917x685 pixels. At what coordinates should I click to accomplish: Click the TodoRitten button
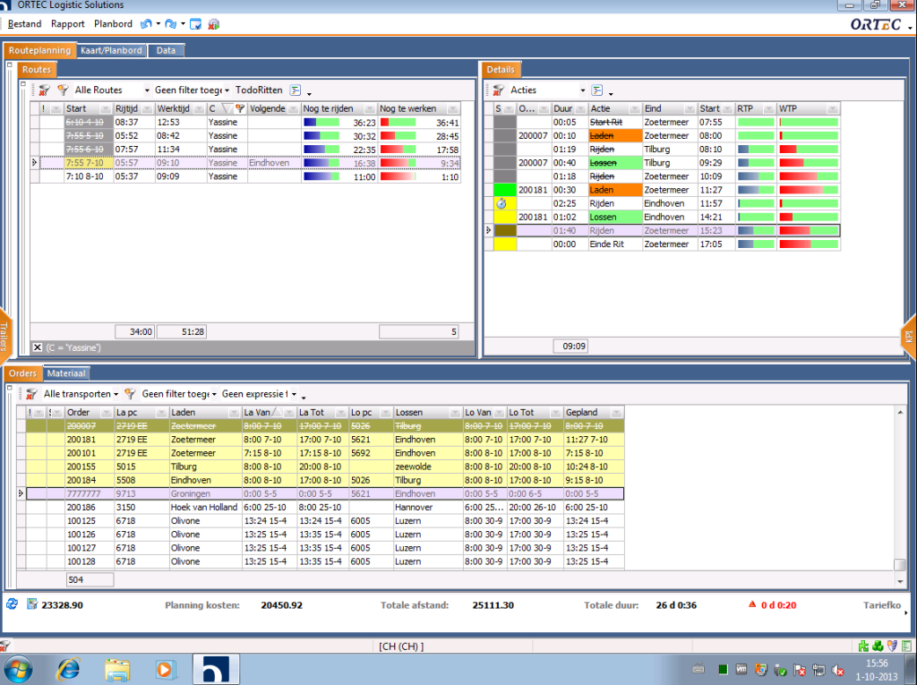[x=260, y=90]
